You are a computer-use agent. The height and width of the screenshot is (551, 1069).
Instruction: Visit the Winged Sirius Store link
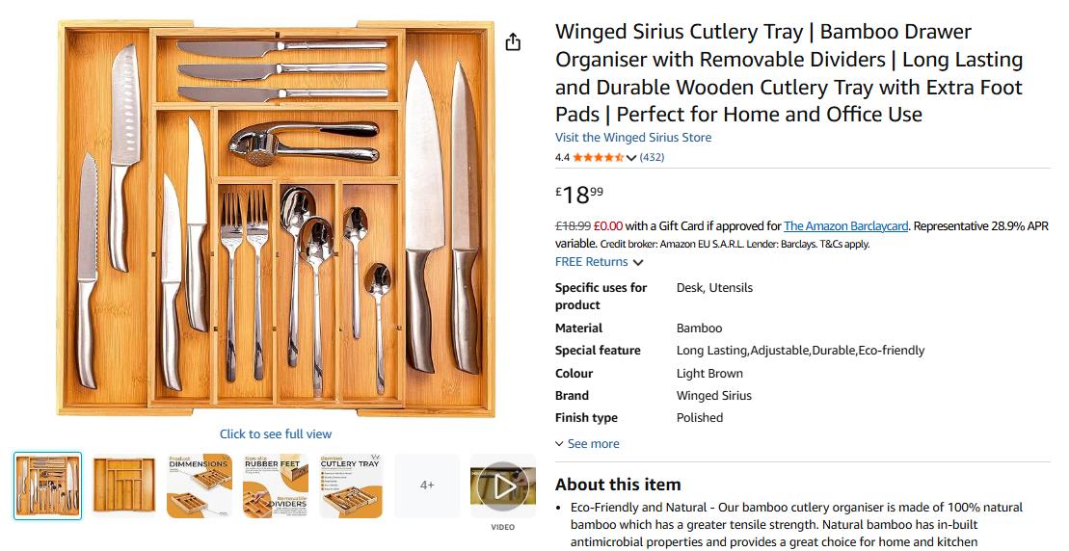pyautogui.click(x=633, y=137)
